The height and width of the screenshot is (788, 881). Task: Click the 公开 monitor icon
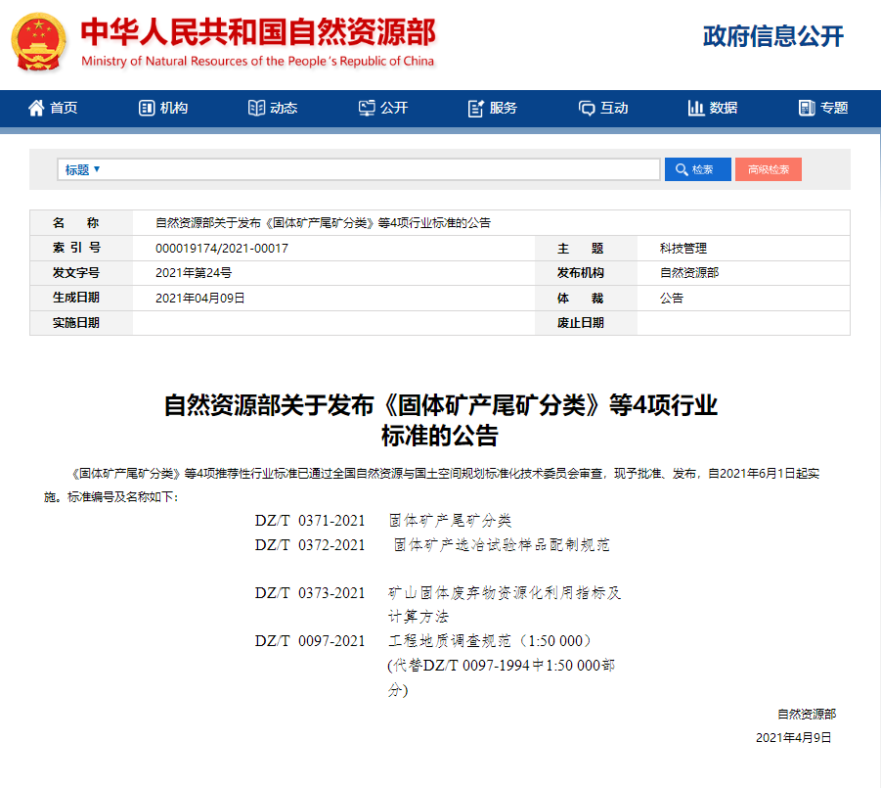click(x=367, y=108)
